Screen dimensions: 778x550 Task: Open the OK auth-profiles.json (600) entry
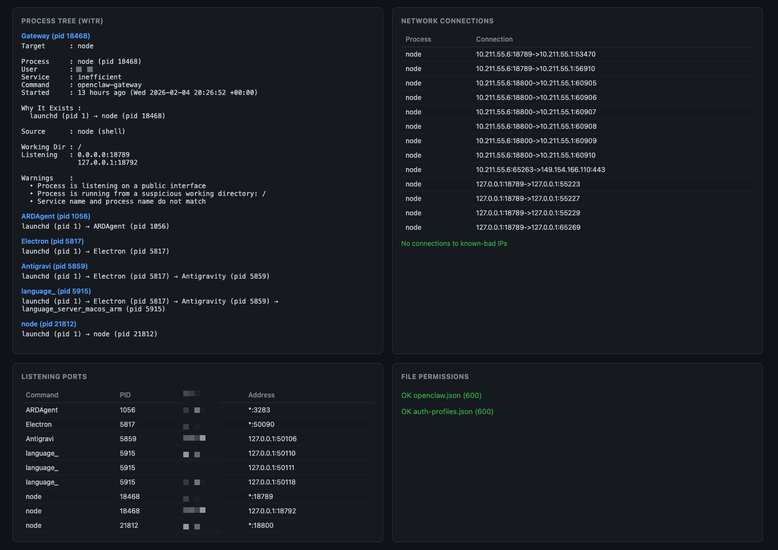[447, 412]
